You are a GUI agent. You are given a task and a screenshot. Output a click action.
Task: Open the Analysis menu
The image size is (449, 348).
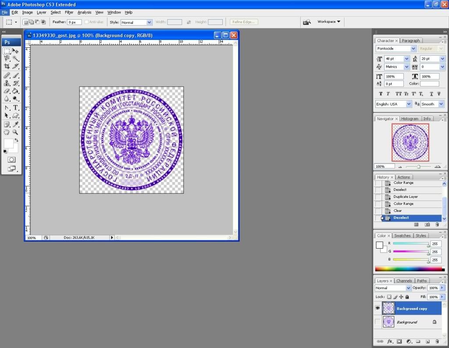click(85, 12)
